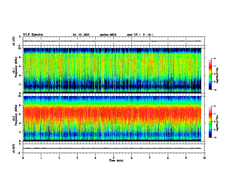Click the "-10" label on ch.1 color scale
The width and height of the screenshot is (230, 177).
(215, 90)
